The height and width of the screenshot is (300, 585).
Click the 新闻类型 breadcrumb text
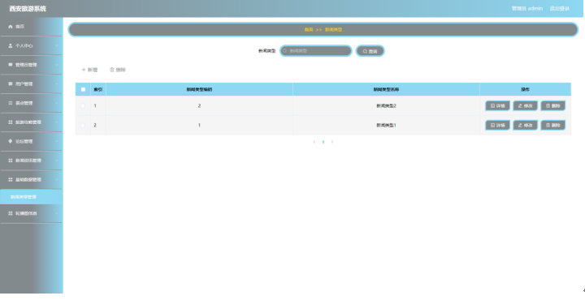(x=334, y=29)
